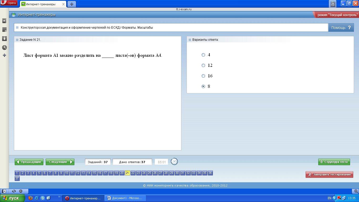Jump to question 10 in the navigator

(67, 173)
